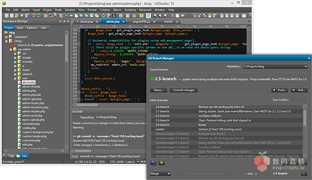Click the green forward navigation arrow in toolbar
Screen dimensions: 312x180
pos(71,16)
